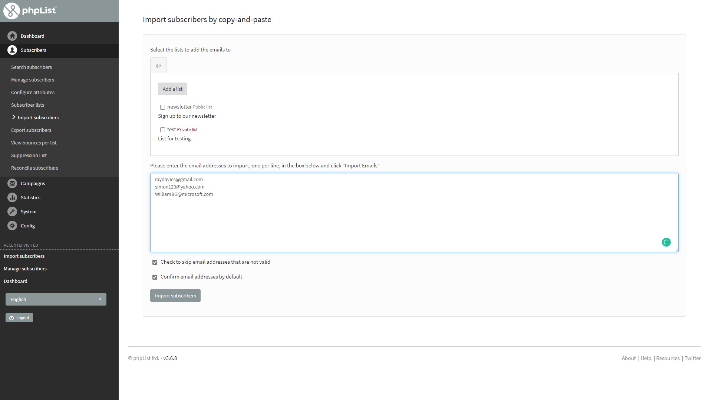
Task: Open recently visited Import subscribers
Action: tap(24, 256)
